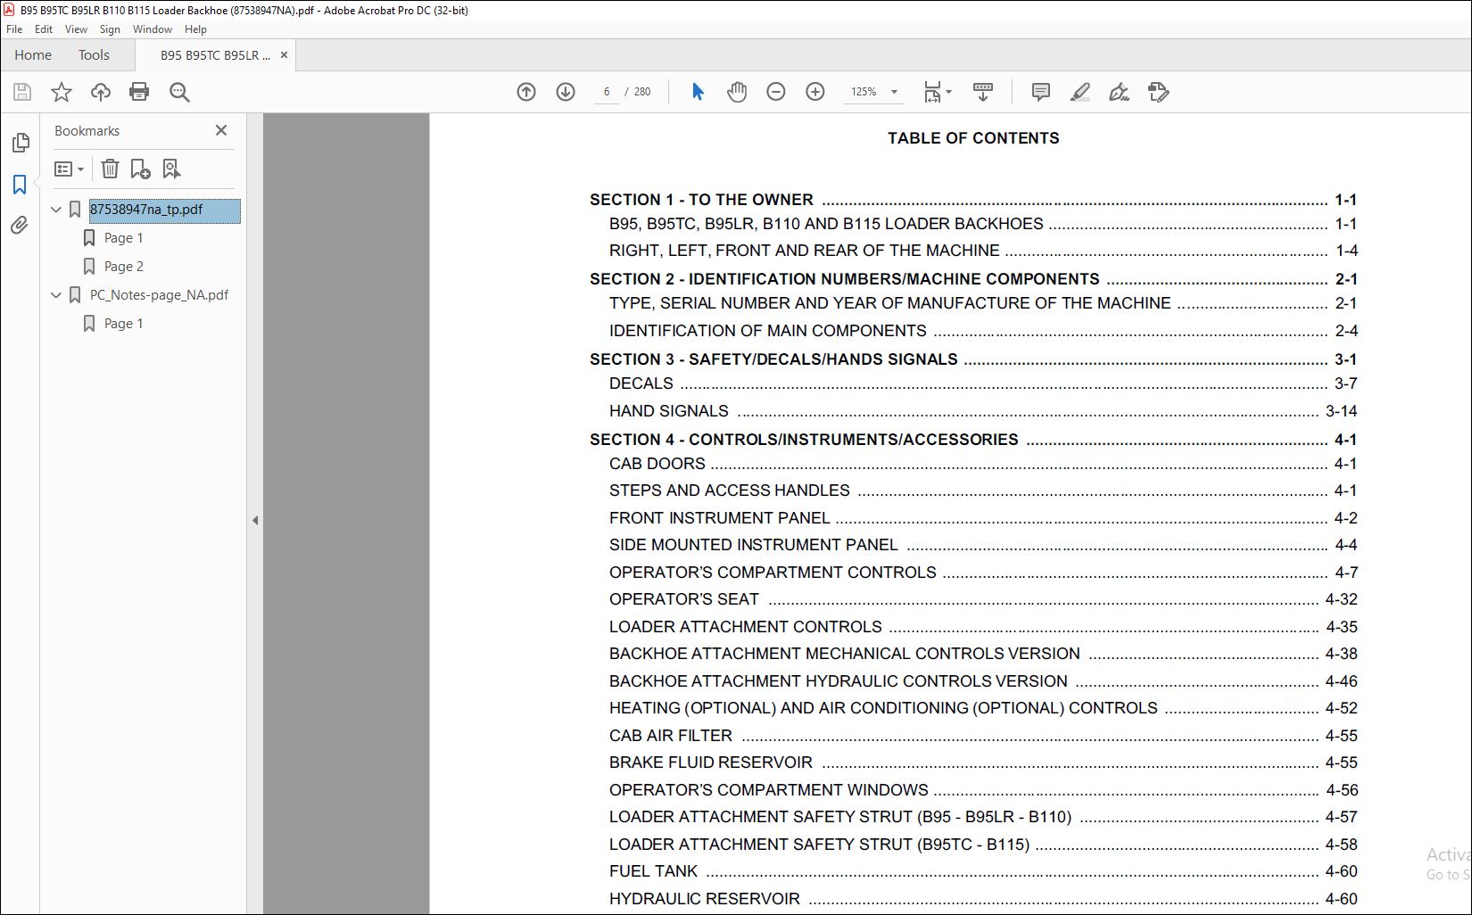Select Page 1 under PC_Notes-page_NA.pdf

point(124,324)
